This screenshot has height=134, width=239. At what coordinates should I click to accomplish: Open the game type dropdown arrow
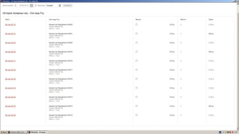(60, 5)
